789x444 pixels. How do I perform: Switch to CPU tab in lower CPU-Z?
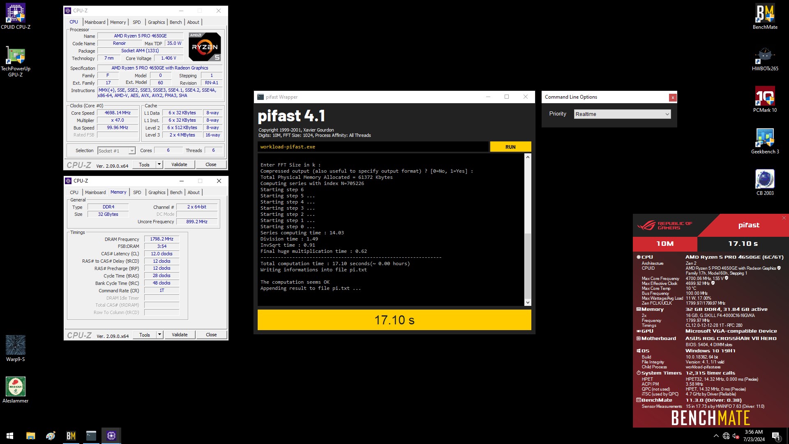coord(74,192)
